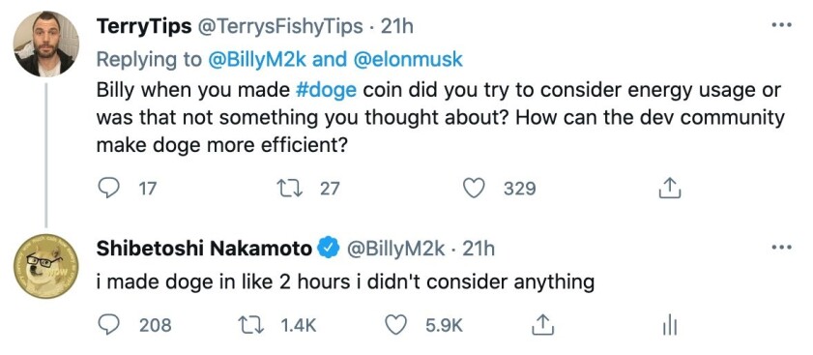Image resolution: width=813 pixels, height=355 pixels.
Task: Click TerryTips' profile photo
Action: coord(45,44)
